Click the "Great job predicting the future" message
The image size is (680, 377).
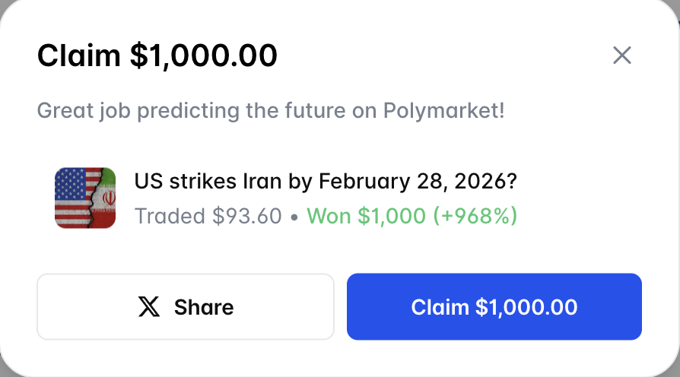click(271, 111)
